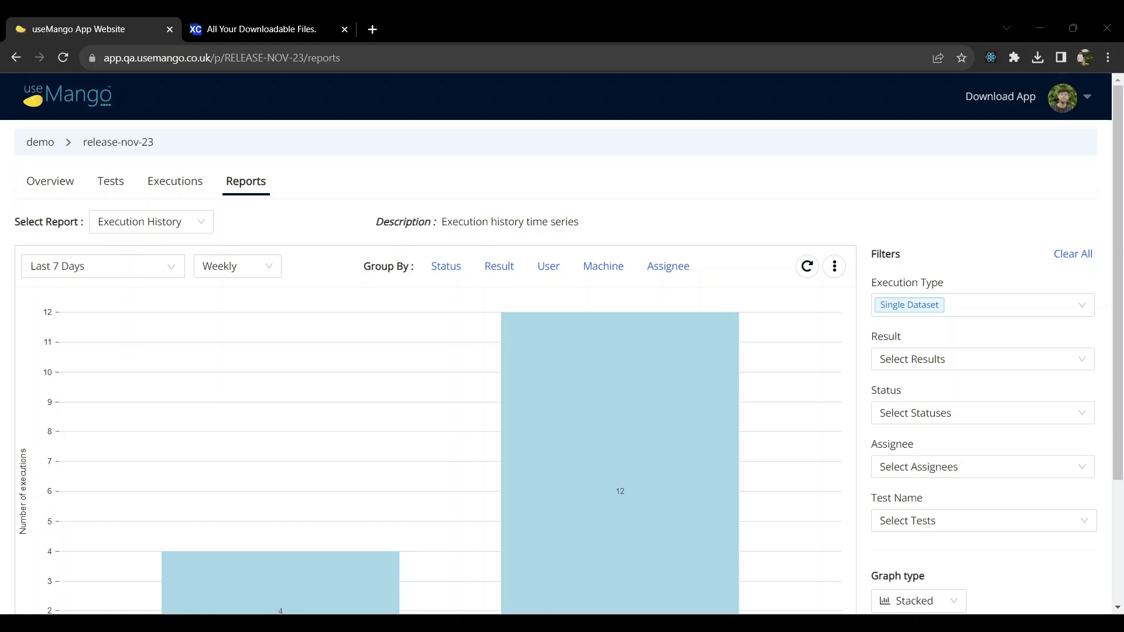The image size is (1124, 632).
Task: Go back with the browser back arrow
Action: point(16,57)
